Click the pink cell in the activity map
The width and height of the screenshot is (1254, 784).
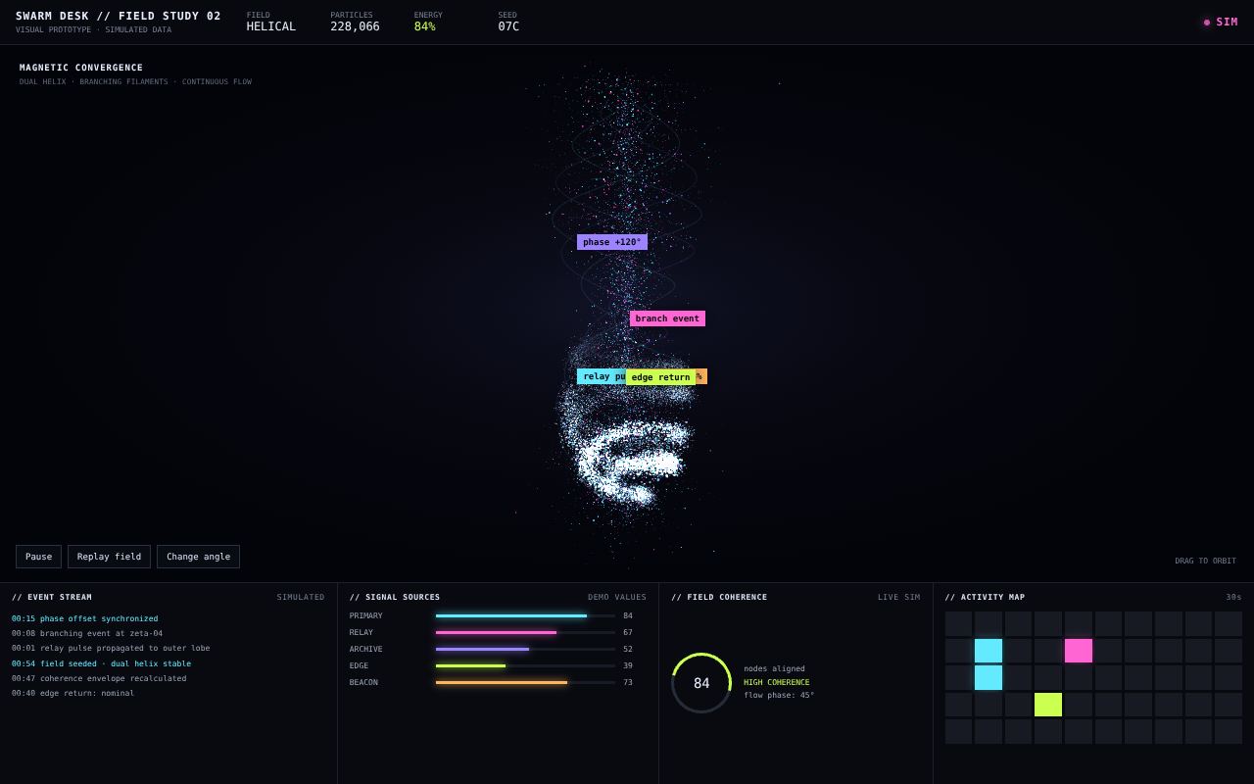(1079, 651)
